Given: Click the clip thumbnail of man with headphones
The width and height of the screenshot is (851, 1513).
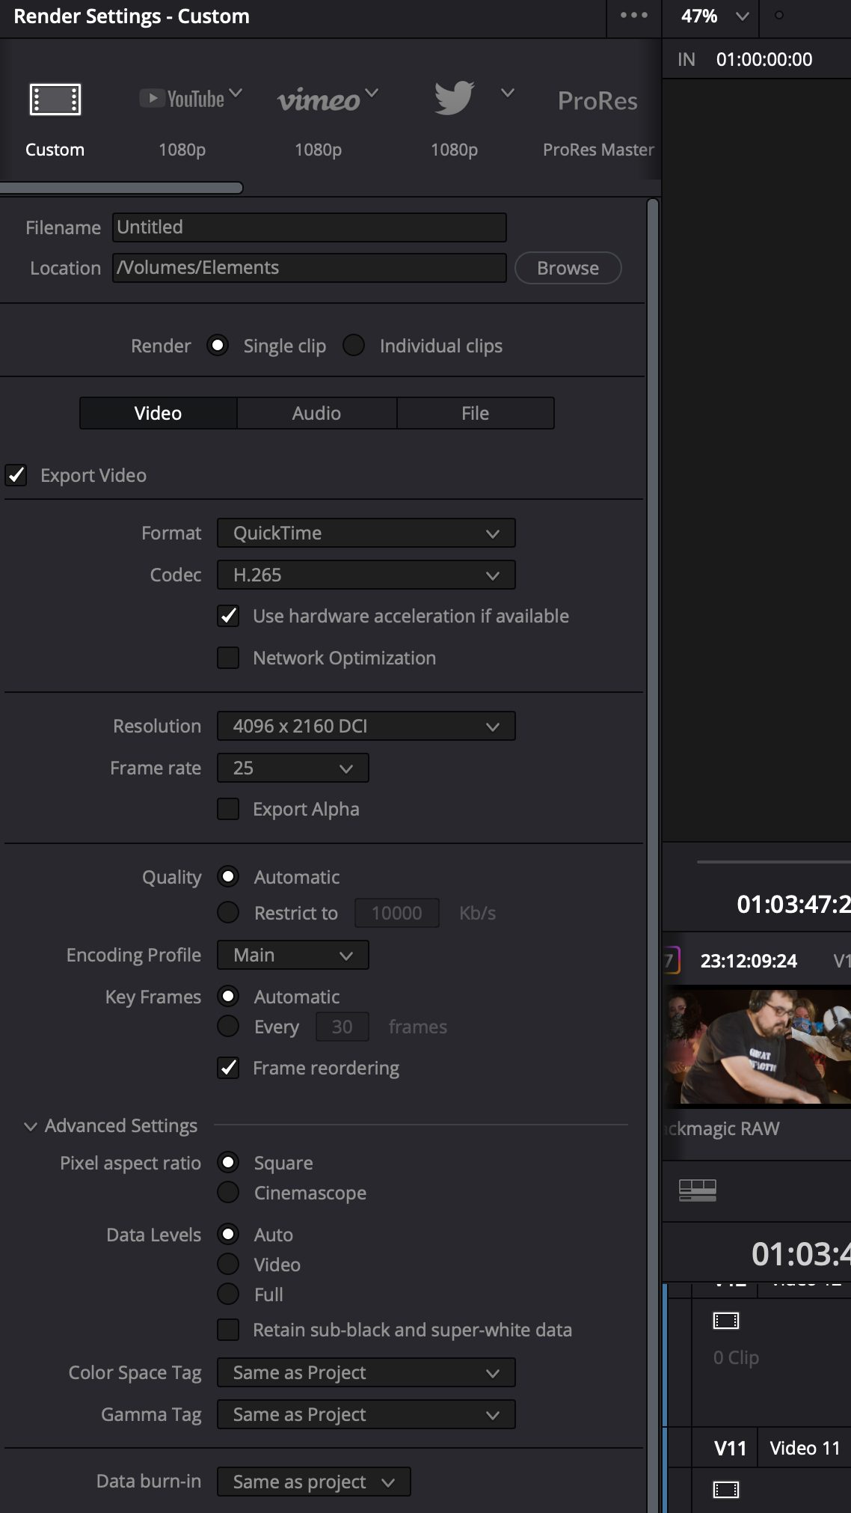Looking at the screenshot, I should (x=758, y=1046).
